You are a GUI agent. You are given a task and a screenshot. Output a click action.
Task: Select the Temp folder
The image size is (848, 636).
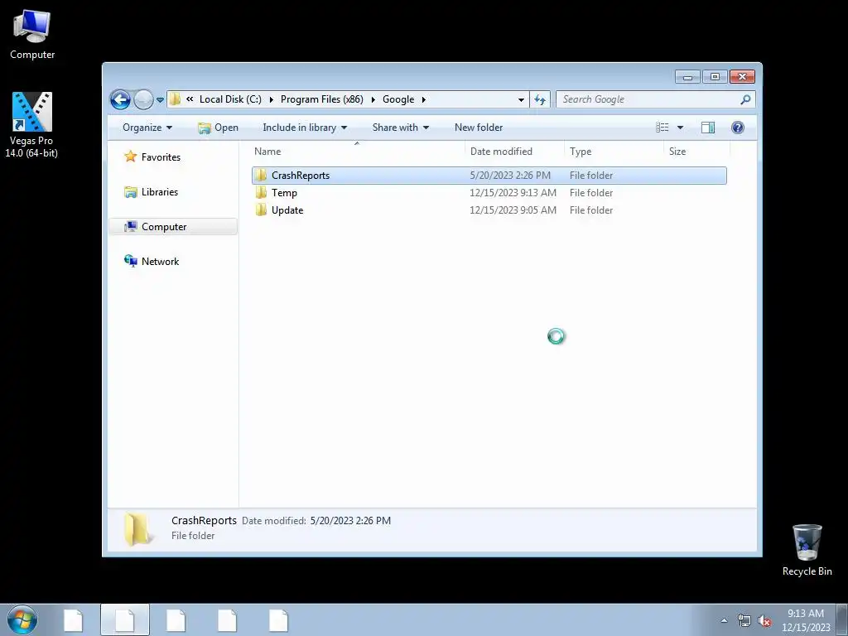pyautogui.click(x=489, y=193)
